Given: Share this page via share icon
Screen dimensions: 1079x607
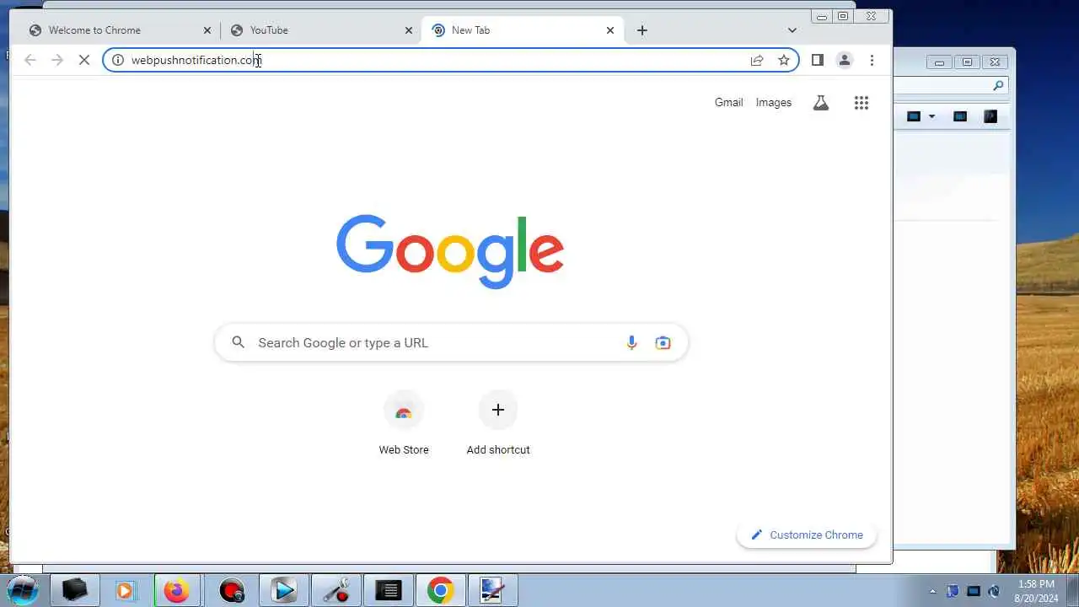Looking at the screenshot, I should coord(757,60).
